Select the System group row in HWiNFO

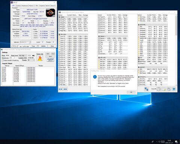pos(73,17)
